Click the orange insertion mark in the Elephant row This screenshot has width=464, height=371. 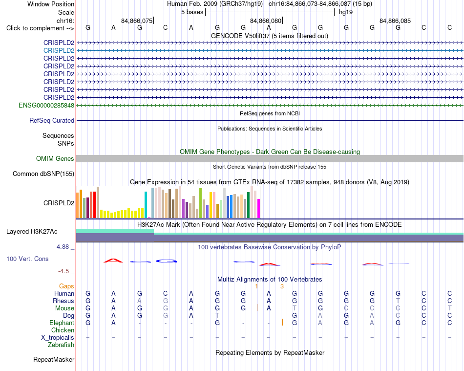[x=283, y=323]
